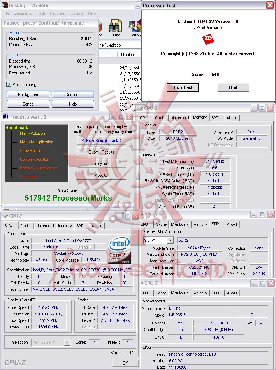Click the Bus Speed value 451.2 MHz
The height and width of the screenshot is (370, 276).
tap(49, 320)
